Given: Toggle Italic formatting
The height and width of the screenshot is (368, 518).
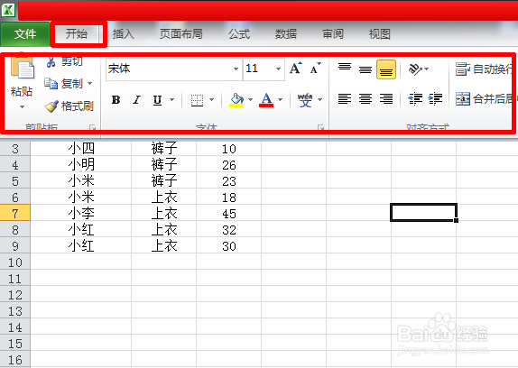Looking at the screenshot, I should click(x=136, y=100).
